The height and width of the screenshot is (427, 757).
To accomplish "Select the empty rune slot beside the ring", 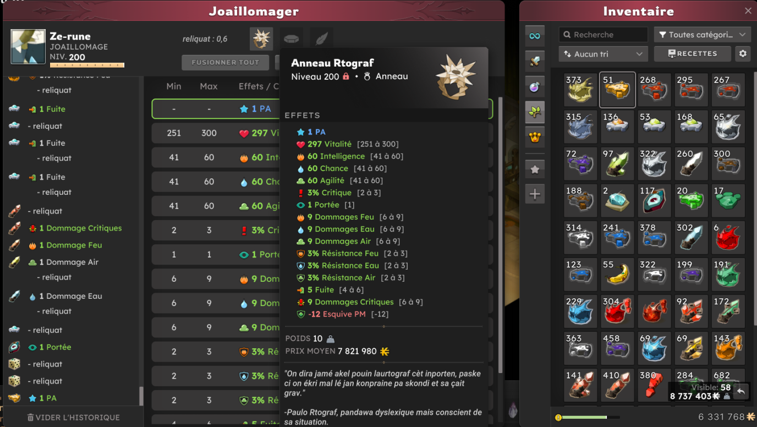I will pos(292,39).
